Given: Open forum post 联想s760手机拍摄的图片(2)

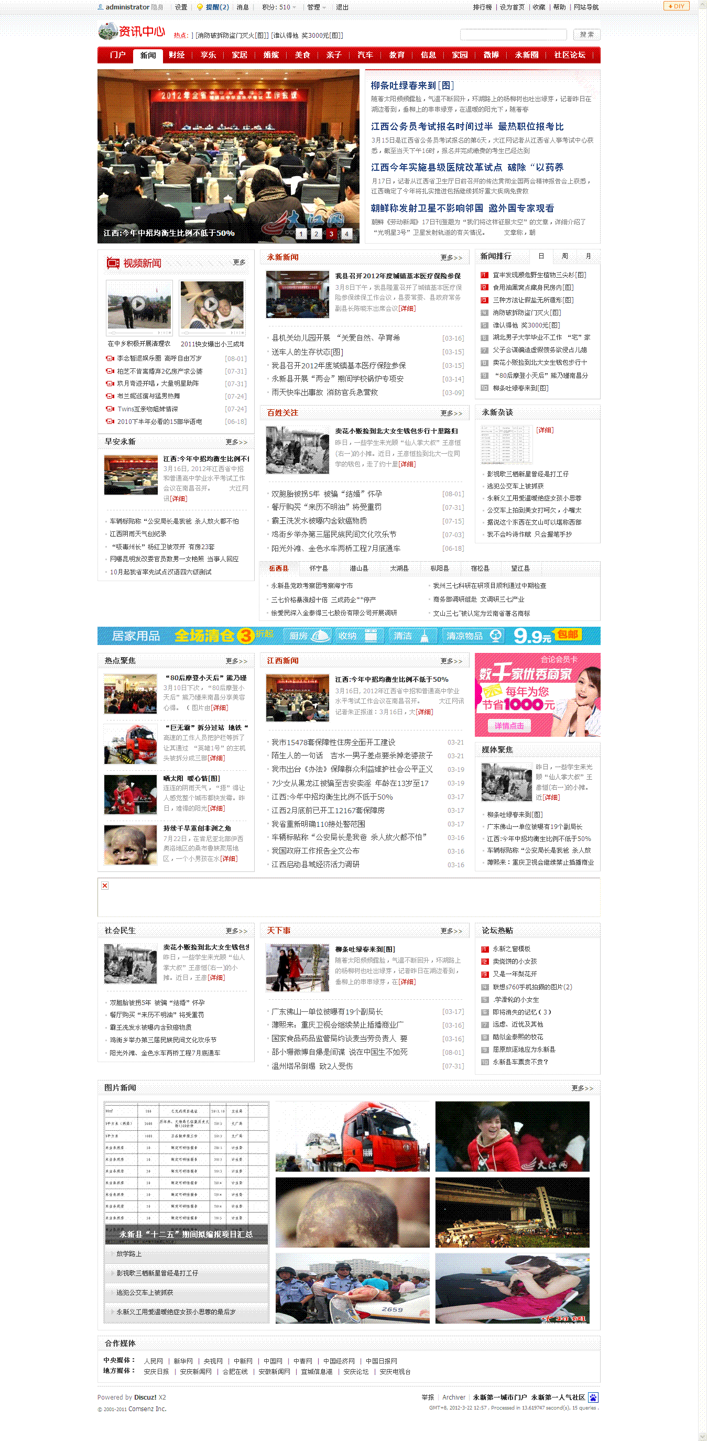Looking at the screenshot, I should tap(532, 987).
